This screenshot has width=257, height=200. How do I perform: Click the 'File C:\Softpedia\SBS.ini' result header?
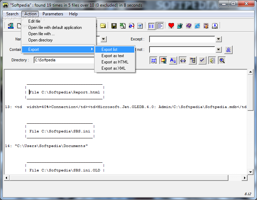60,131
